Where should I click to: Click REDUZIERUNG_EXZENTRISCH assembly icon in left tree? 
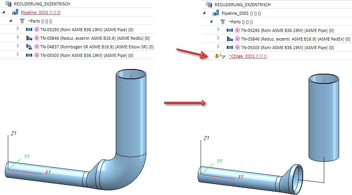pos(8,4)
